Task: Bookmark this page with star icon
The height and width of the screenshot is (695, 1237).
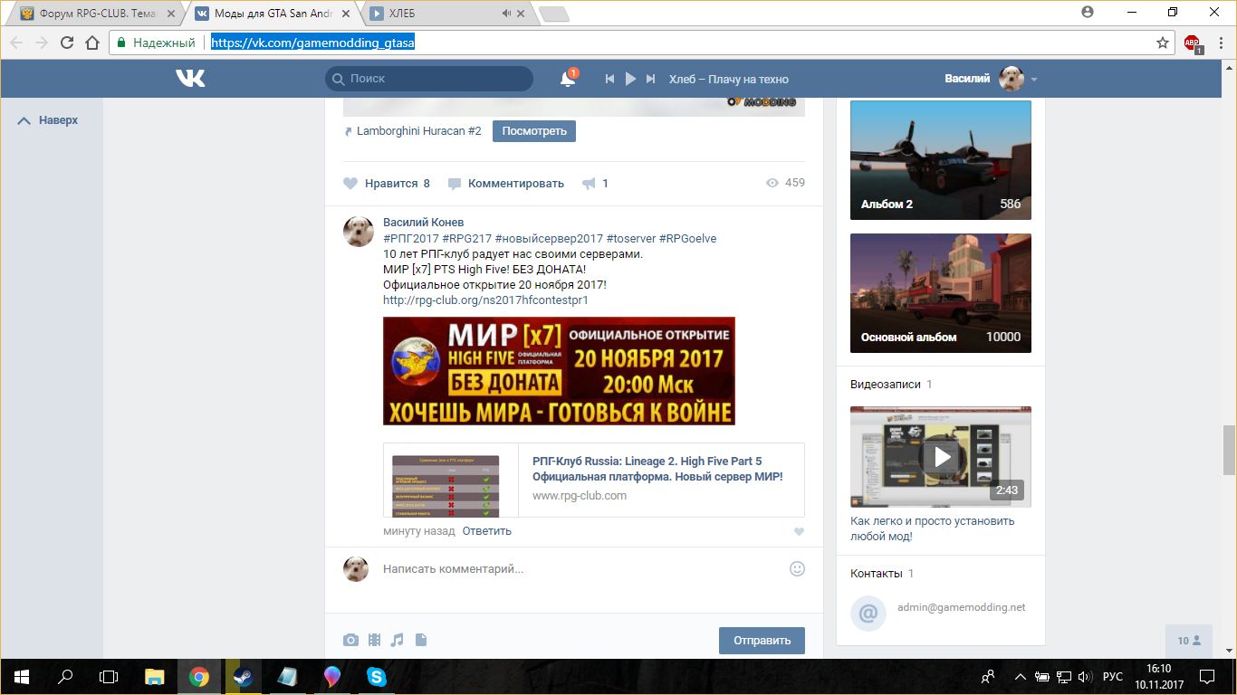Action: coord(1163,43)
